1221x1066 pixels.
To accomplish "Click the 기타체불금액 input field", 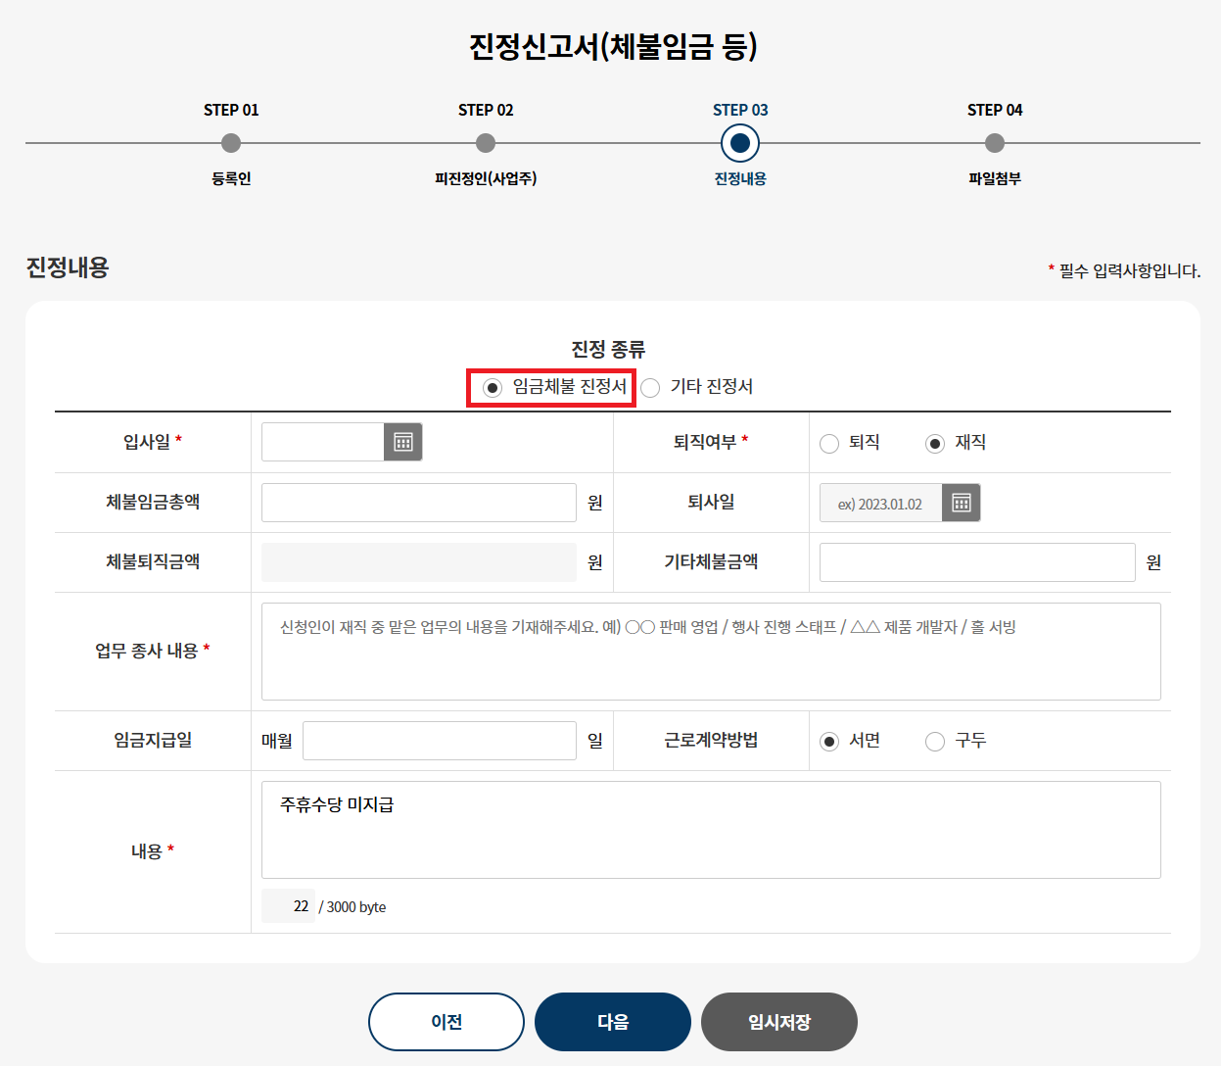I will [976, 561].
